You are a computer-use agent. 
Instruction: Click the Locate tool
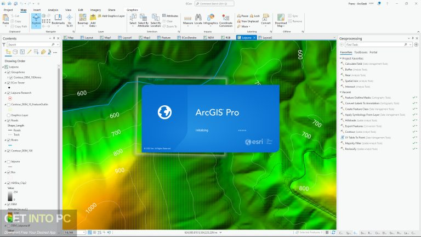pos(198,19)
